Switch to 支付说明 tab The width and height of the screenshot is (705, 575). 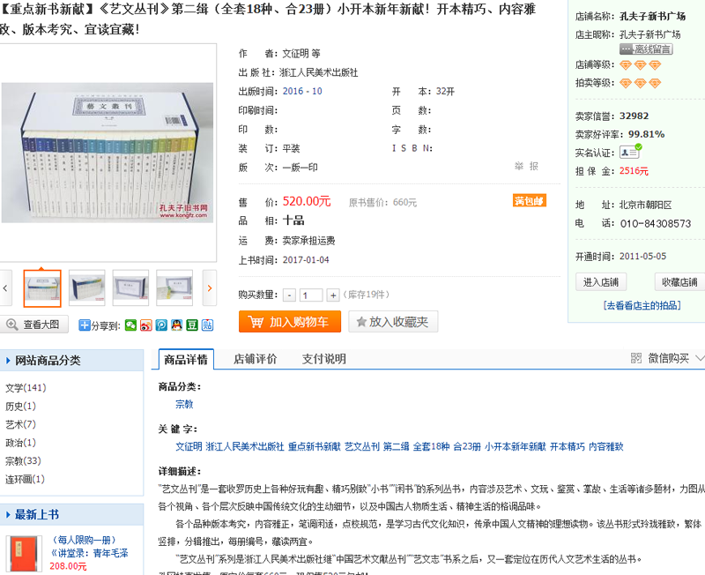click(323, 359)
